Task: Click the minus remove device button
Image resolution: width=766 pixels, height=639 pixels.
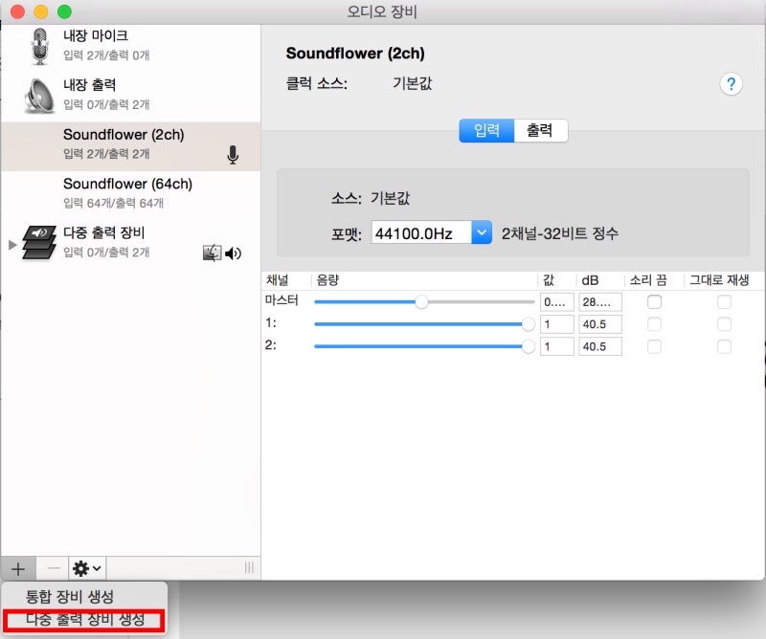Action: tap(54, 568)
